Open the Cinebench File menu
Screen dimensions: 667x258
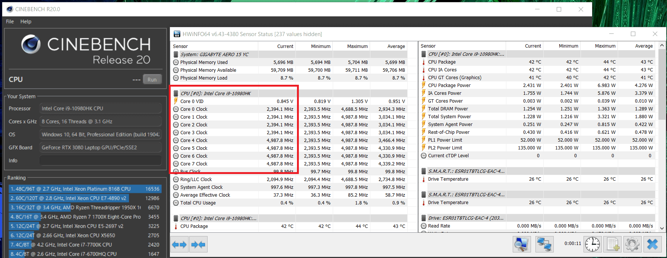[x=10, y=22]
